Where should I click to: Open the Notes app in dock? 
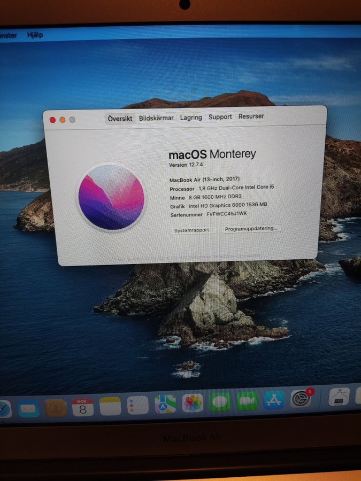coord(110,406)
